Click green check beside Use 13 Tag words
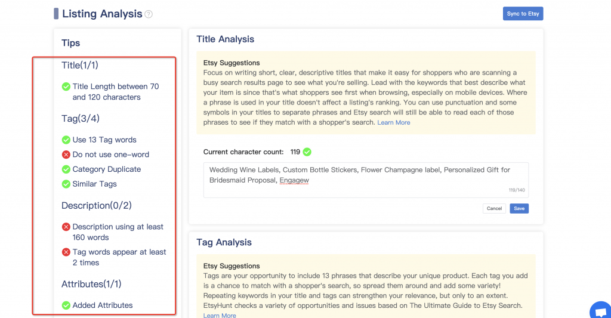The height and width of the screenshot is (318, 611). coord(66,140)
